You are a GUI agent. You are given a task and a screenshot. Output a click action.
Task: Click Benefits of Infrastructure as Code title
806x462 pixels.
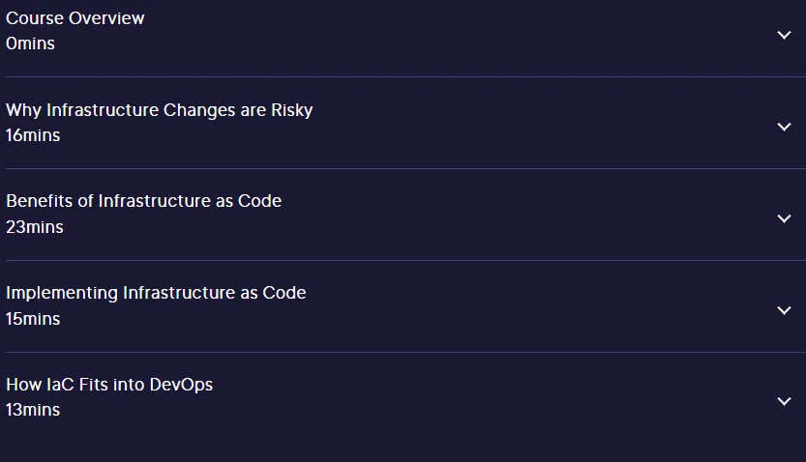144,201
